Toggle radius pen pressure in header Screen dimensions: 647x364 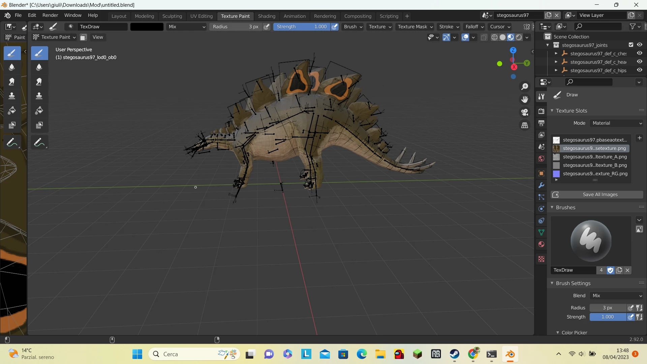(267, 27)
